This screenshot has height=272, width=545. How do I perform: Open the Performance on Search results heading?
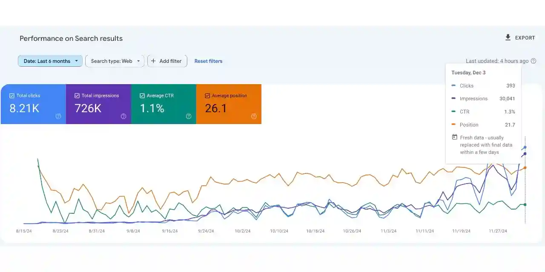tap(71, 38)
